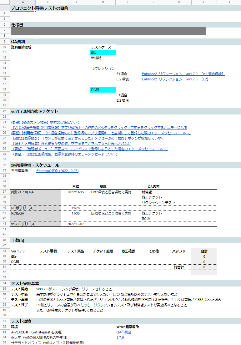Click A-PLACE4F wifi sf-guest cell
The image size is (241, 345).
tap(37, 332)
